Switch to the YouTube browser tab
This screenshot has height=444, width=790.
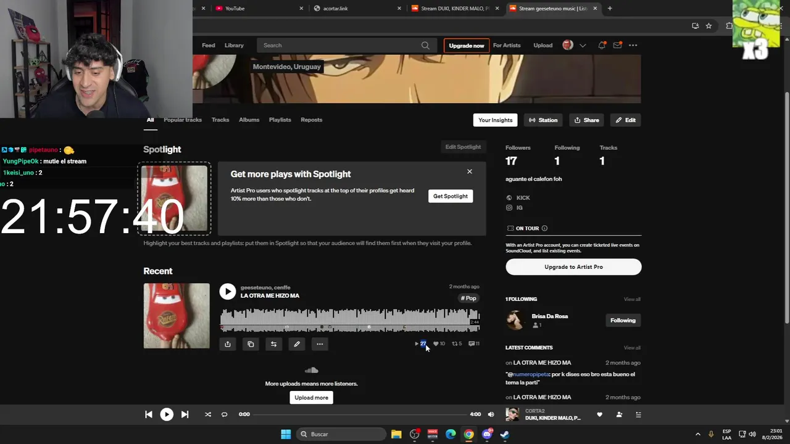point(259,8)
